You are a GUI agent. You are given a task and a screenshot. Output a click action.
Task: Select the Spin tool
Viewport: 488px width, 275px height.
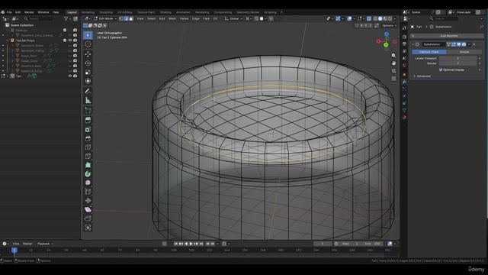pyautogui.click(x=88, y=174)
